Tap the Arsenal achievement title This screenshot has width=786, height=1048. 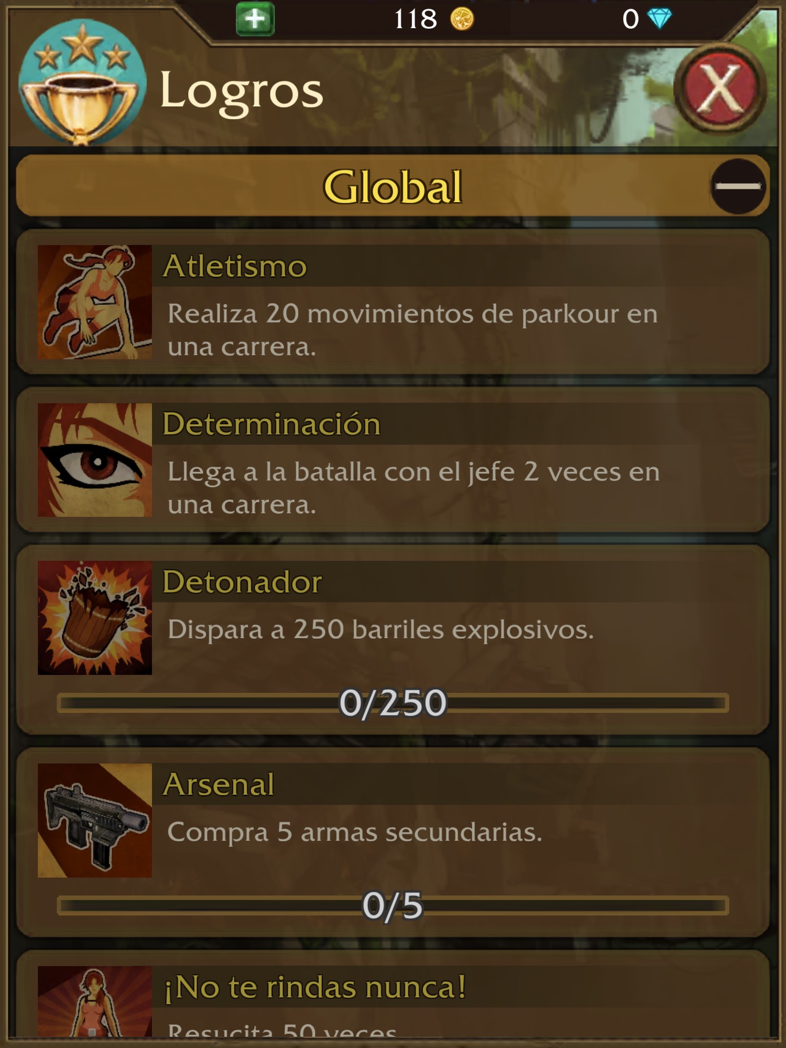[x=219, y=784]
